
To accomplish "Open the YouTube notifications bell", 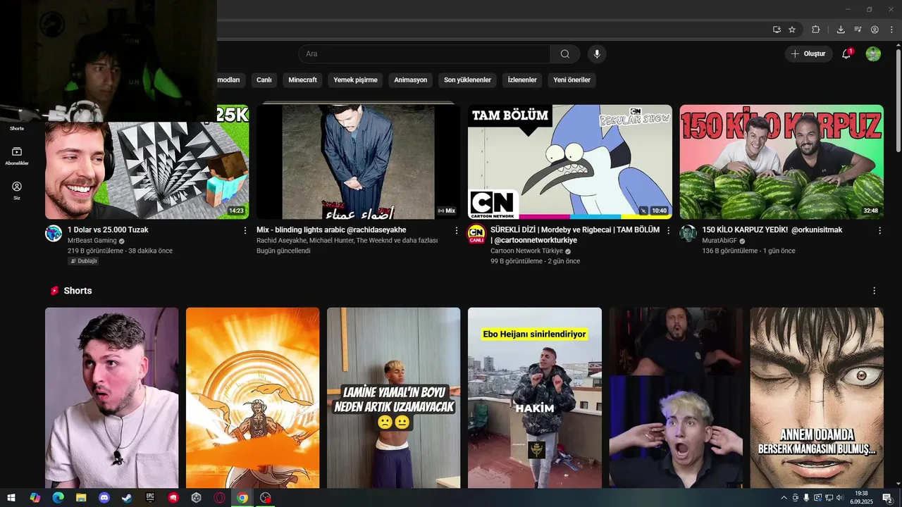I will (847, 54).
